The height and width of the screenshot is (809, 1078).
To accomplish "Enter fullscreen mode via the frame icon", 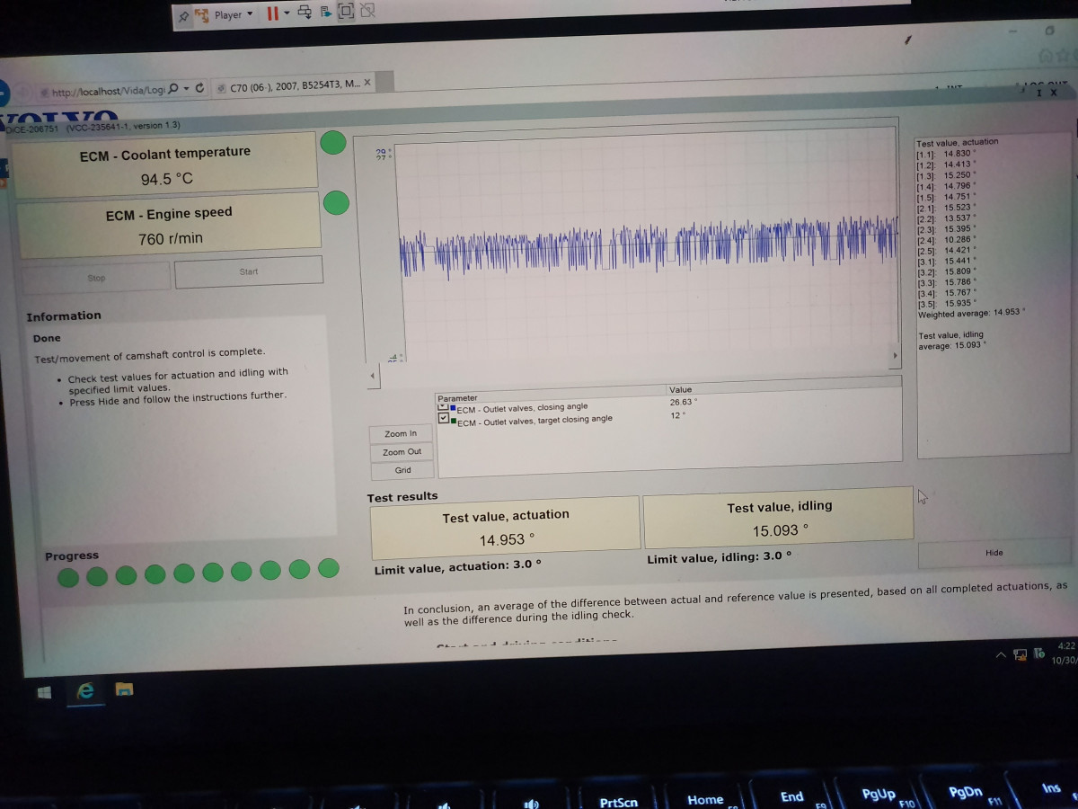I will (x=345, y=13).
